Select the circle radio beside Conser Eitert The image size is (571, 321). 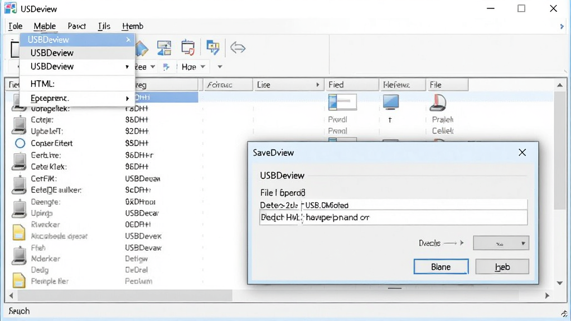tap(20, 143)
